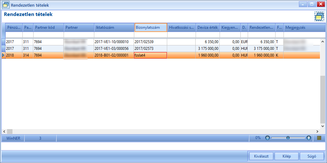Click the row indicator arrow of the 2018 row
This screenshot has width=327, height=163.
(3, 55)
